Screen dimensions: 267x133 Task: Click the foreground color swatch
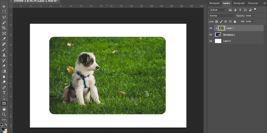click(3, 129)
